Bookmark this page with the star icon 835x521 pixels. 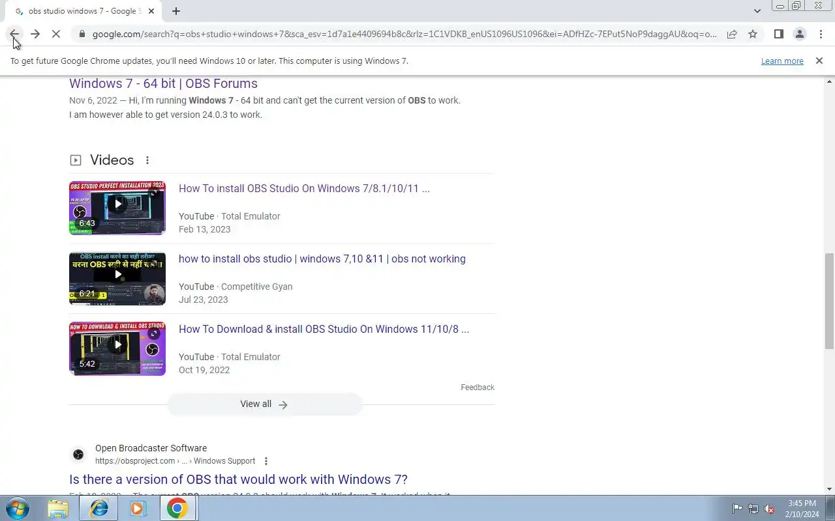(x=753, y=34)
